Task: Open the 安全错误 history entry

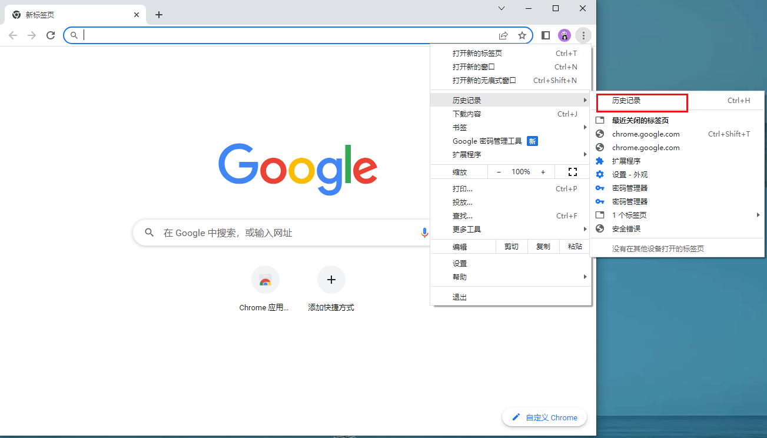Action: tap(677, 228)
